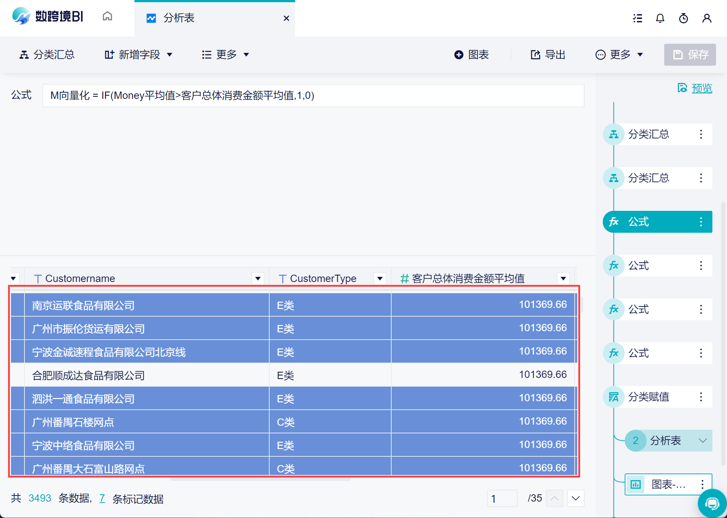Open the task list icon

pos(637,18)
